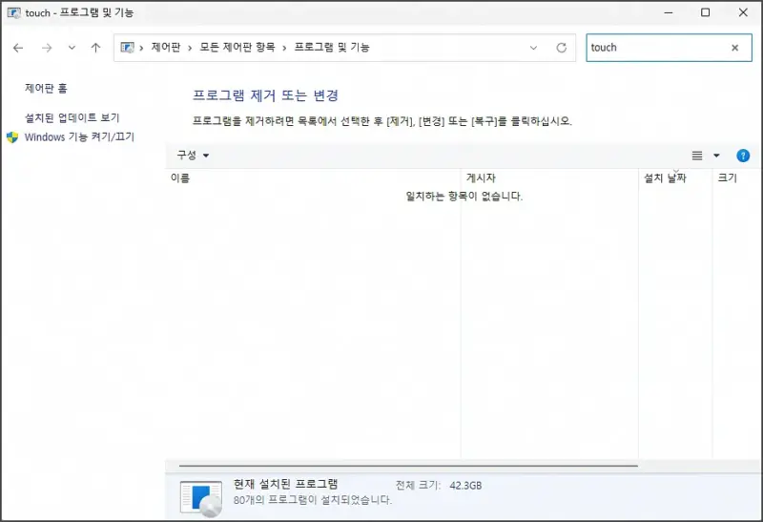Click the forward navigation arrow
This screenshot has height=522, width=763.
click(x=46, y=48)
